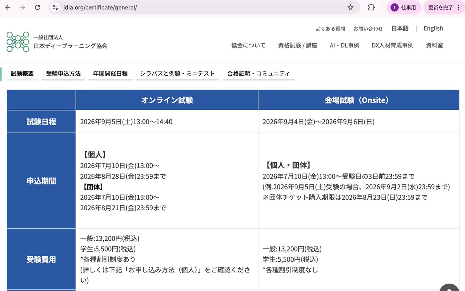The image size is (465, 291).
Task: Bookmark this page with the star icon
Action: tap(350, 7)
